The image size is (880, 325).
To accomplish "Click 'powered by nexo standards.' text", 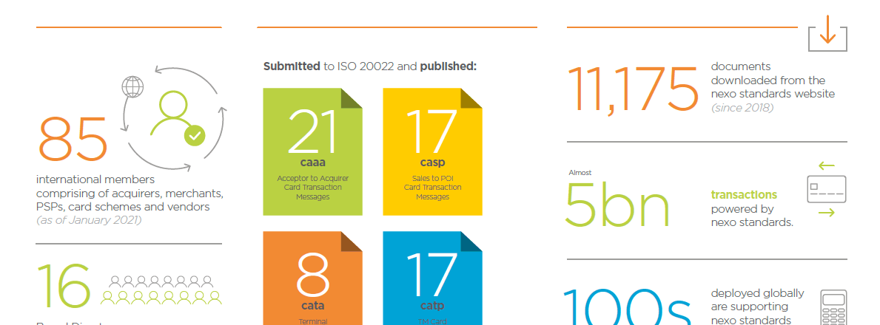I will point(752,216).
